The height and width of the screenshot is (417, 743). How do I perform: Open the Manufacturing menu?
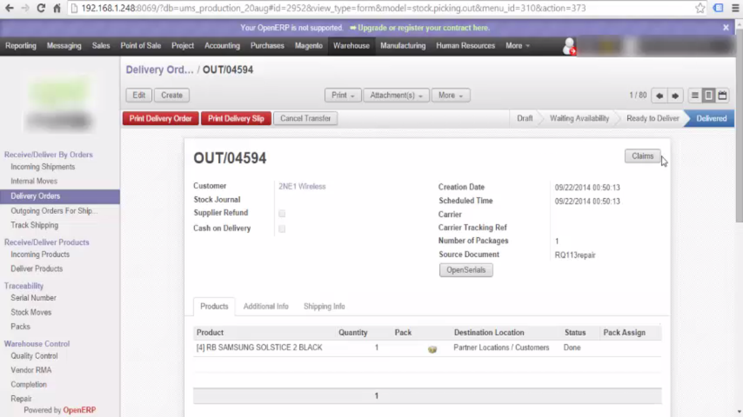(403, 46)
